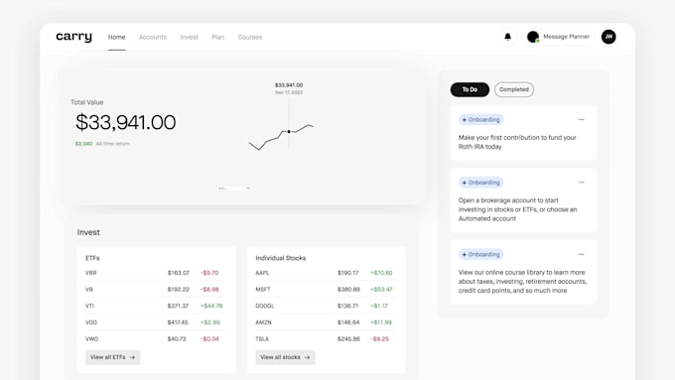This screenshot has height=380, width=675.
Task: Click the Invest section heading
Action: (88, 232)
